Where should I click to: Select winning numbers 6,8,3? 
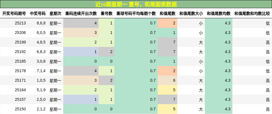point(41,52)
